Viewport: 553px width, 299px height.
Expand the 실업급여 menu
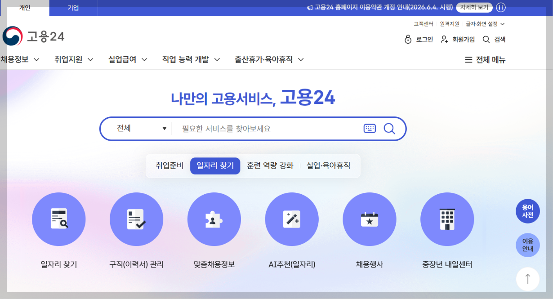pyautogui.click(x=128, y=59)
